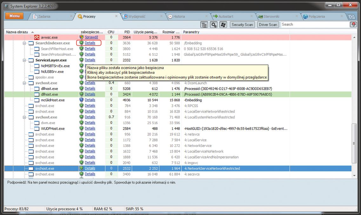Click the Sprawdź link for avwsc.exe
Screen dimensions: 361x215
coord(91,37)
